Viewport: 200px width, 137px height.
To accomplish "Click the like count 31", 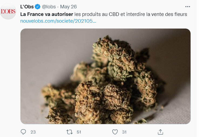I will tap(124, 132).
